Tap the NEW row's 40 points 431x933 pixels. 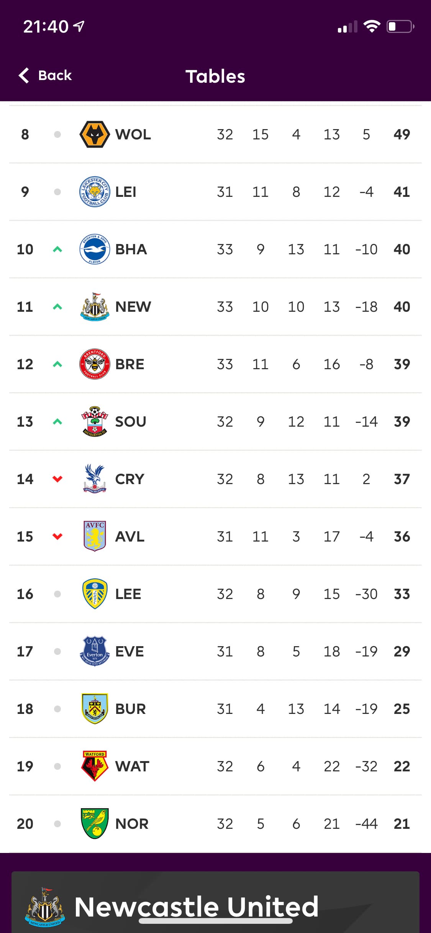click(x=402, y=307)
